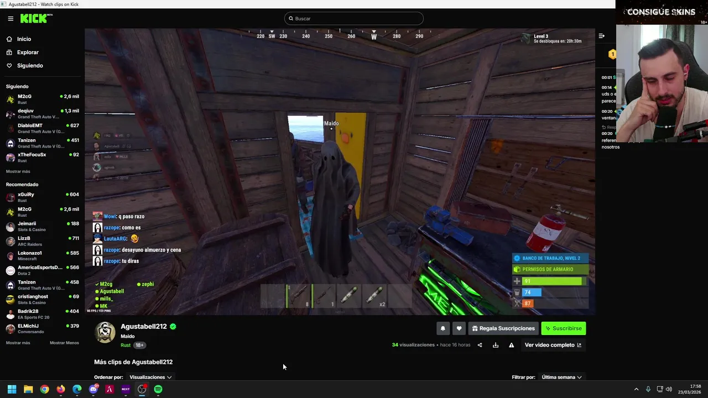708x398 pixels.
Task: Open the Windows Start menu
Action: 12,389
